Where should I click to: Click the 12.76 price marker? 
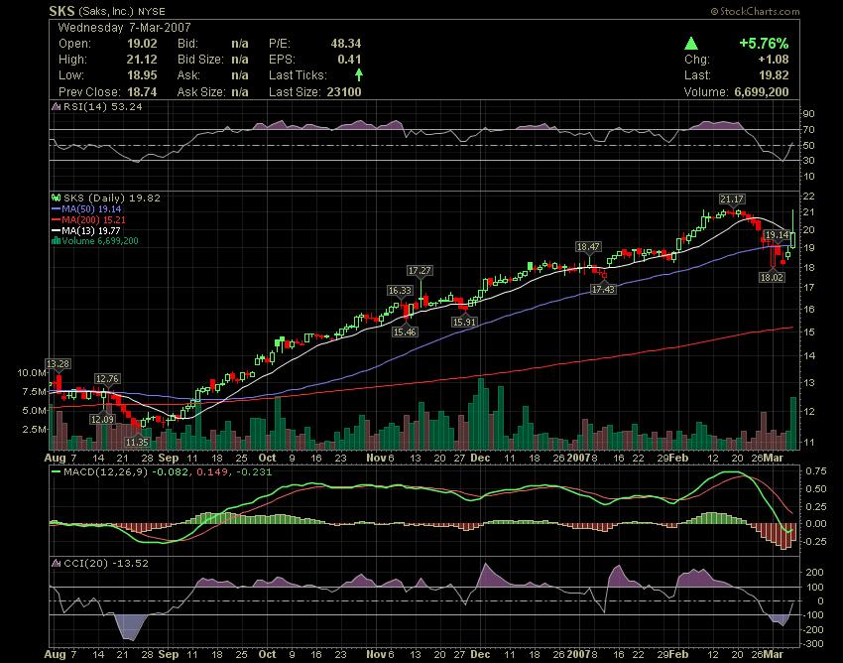coord(107,379)
